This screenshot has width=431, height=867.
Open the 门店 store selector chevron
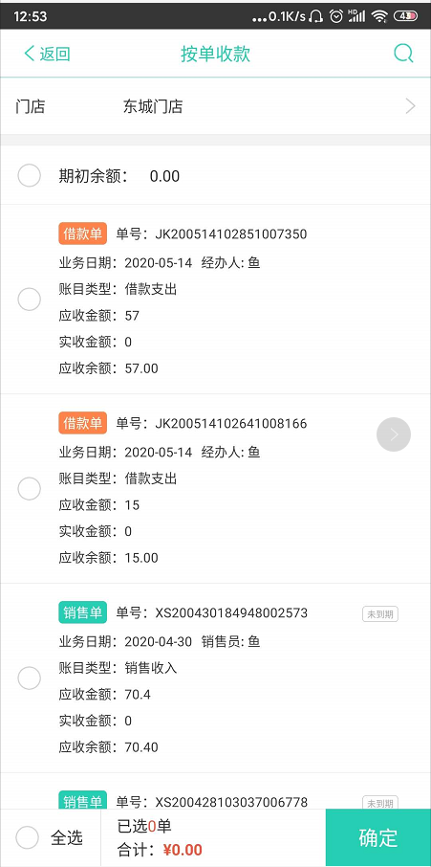[410, 106]
